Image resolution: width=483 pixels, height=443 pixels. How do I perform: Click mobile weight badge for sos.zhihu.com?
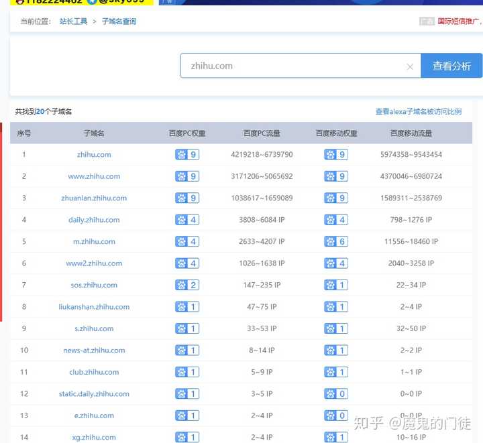pyautogui.click(x=336, y=285)
